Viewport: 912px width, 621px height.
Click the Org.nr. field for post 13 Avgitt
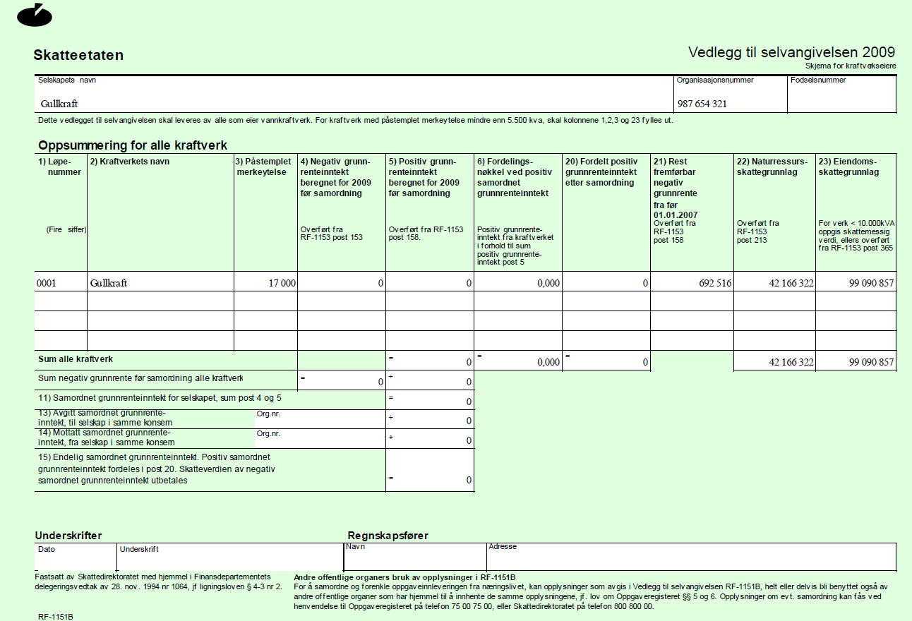point(320,418)
